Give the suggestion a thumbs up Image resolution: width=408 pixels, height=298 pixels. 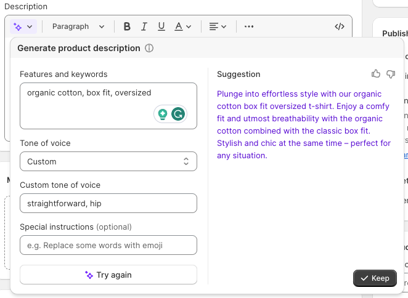point(376,74)
